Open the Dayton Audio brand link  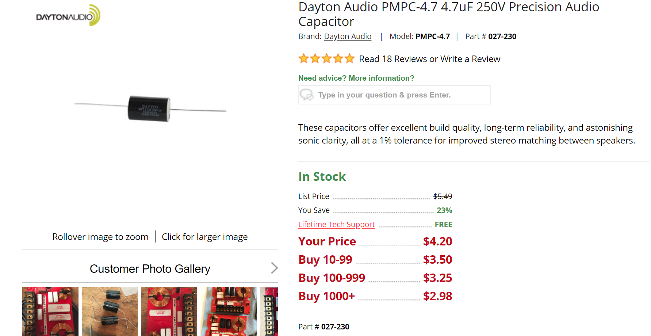click(348, 37)
